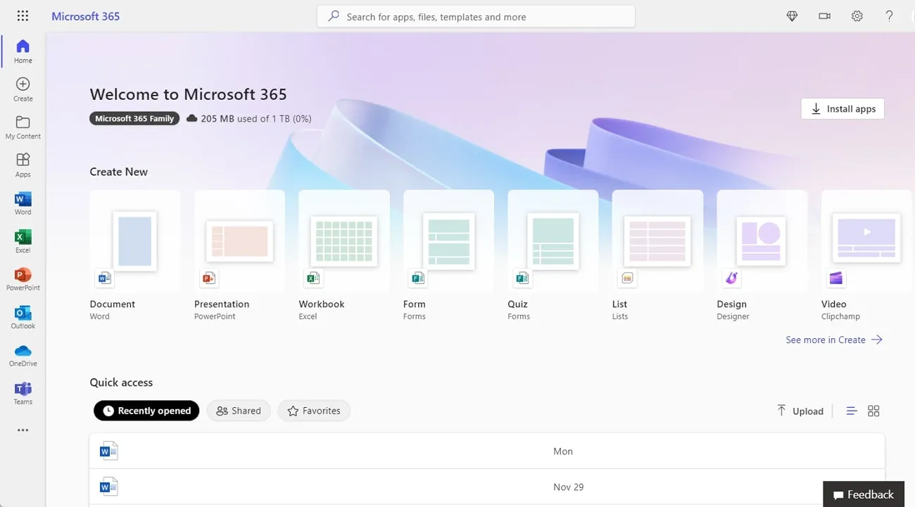The image size is (915, 507).
Task: Show the Favorites filter
Action: tap(314, 410)
